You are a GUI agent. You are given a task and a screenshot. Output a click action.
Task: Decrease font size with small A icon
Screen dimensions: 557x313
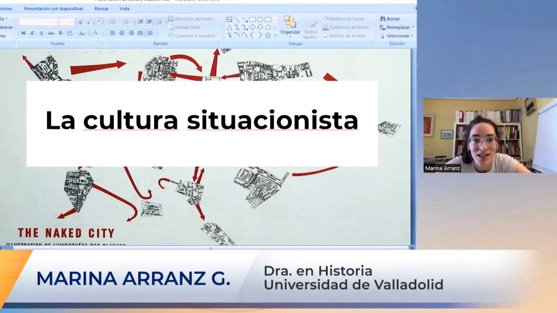coord(89,22)
